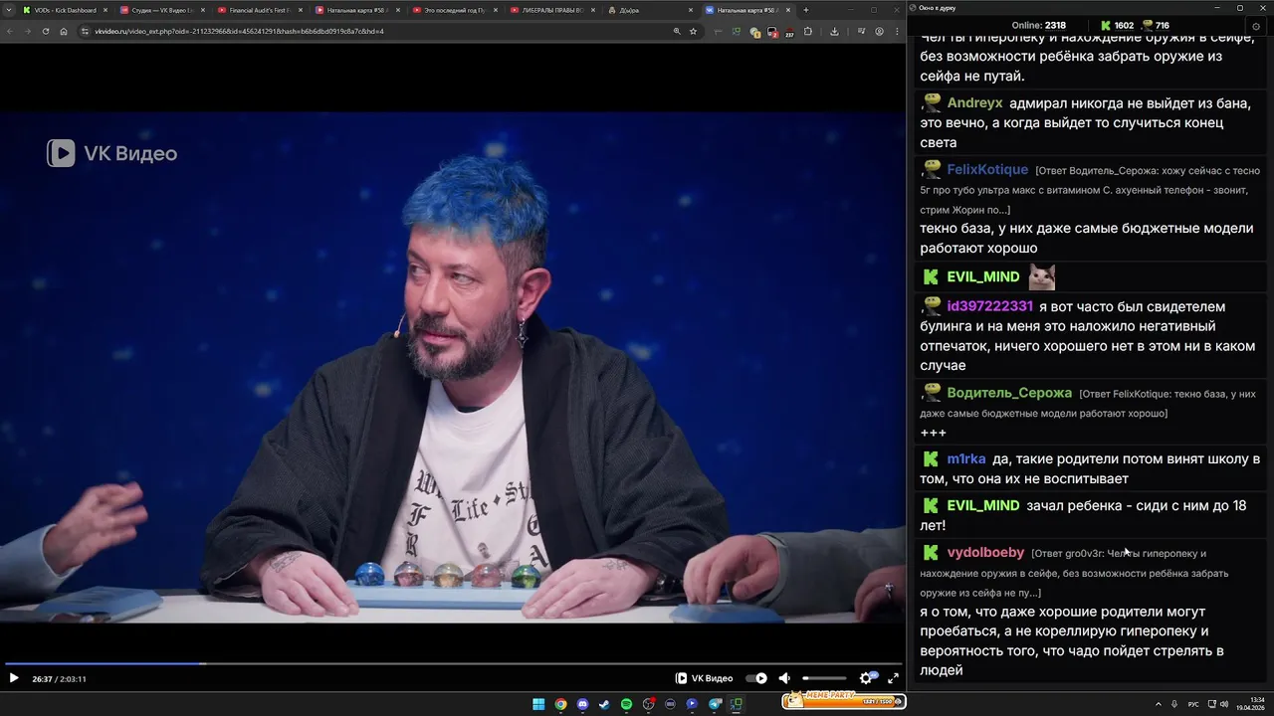This screenshot has height=716, width=1274.
Task: Go forward in browser history
Action: [x=28, y=31]
